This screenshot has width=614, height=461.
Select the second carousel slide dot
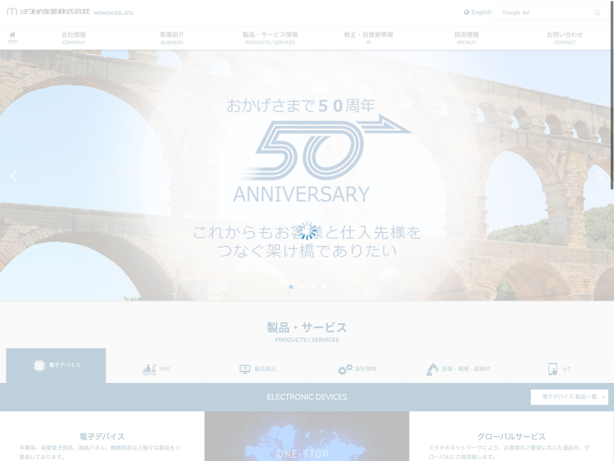tap(302, 287)
